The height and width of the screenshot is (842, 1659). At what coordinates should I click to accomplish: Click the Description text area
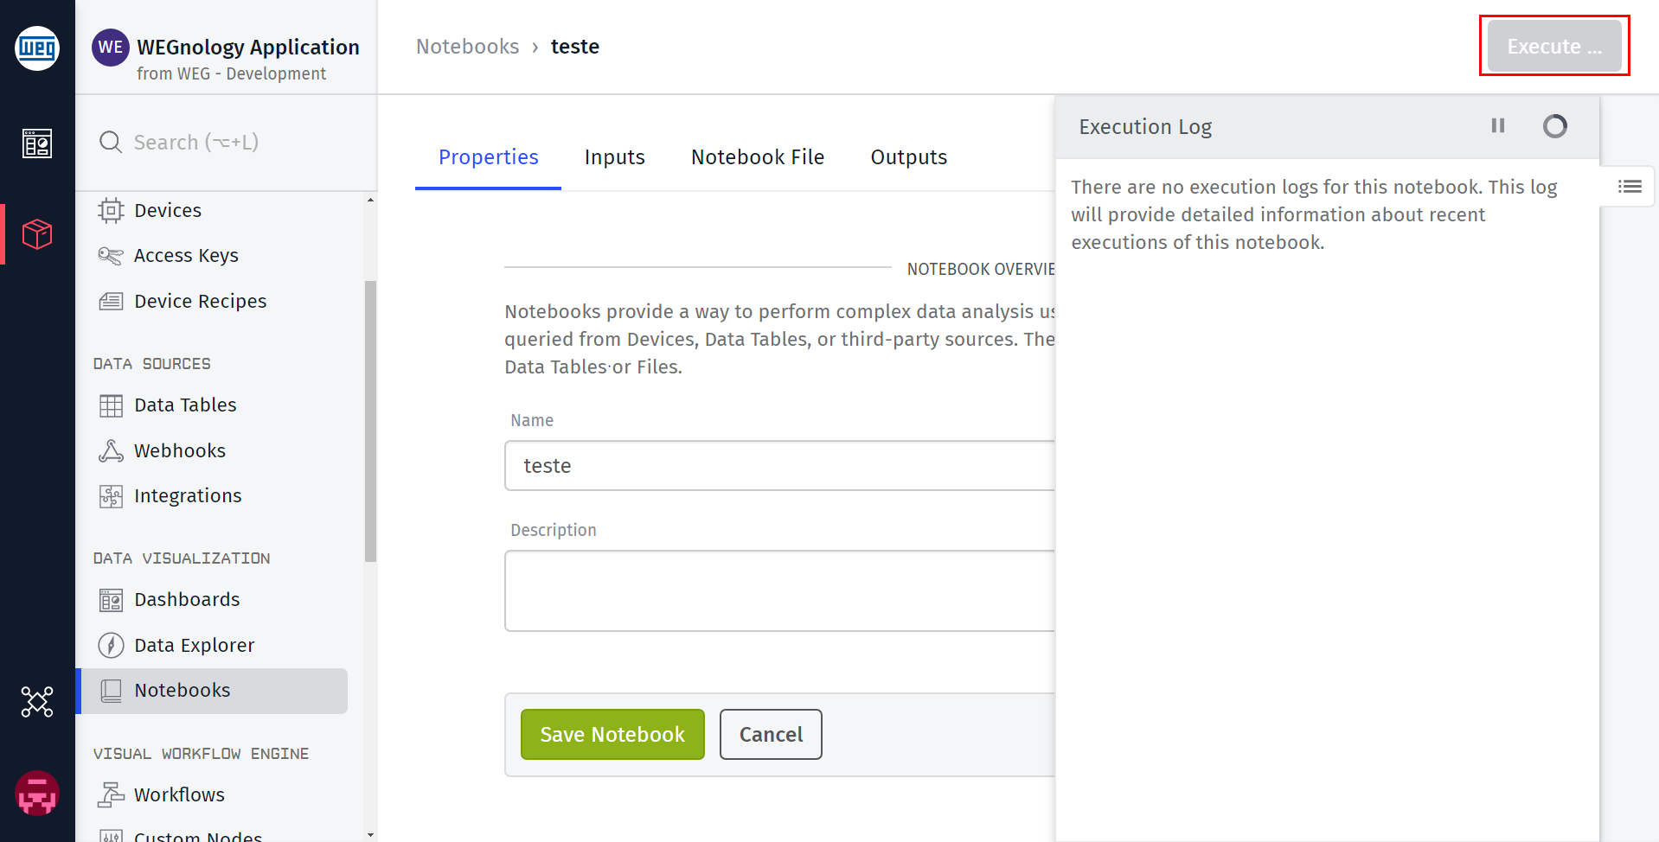pyautogui.click(x=779, y=591)
